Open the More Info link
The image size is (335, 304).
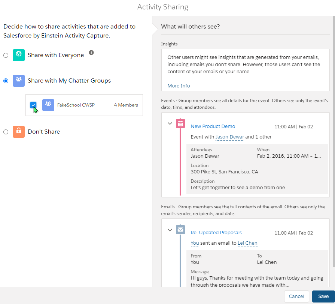click(x=179, y=86)
